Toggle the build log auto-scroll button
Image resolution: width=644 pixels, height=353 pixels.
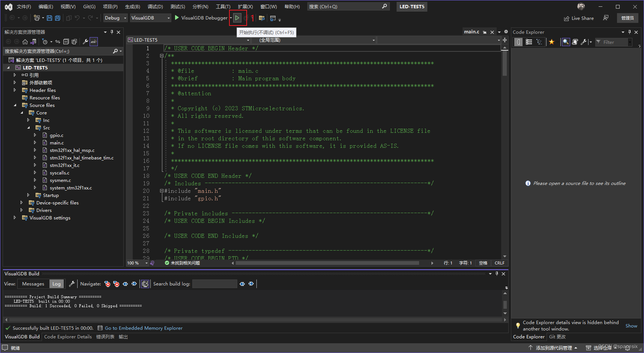click(145, 284)
